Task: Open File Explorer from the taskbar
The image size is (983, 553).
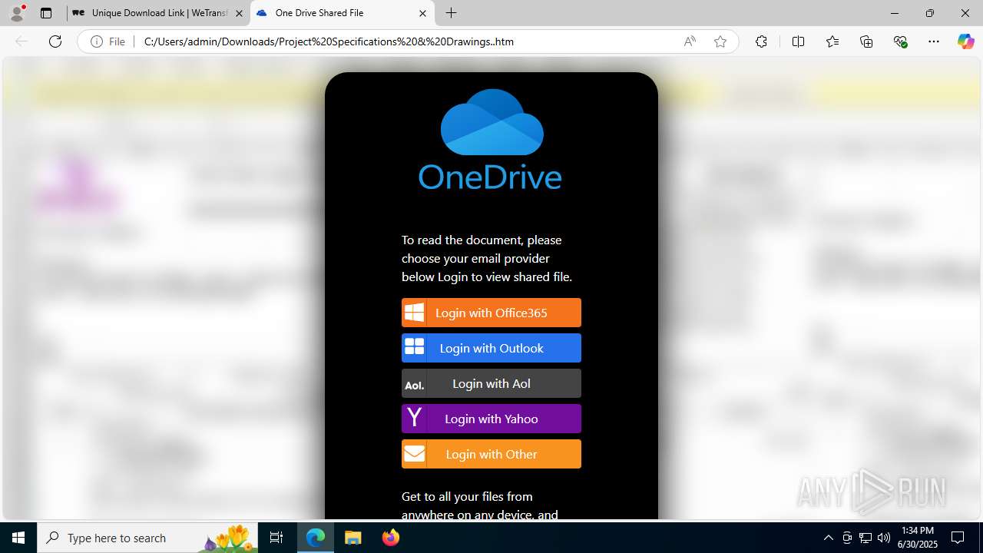Action: [353, 538]
